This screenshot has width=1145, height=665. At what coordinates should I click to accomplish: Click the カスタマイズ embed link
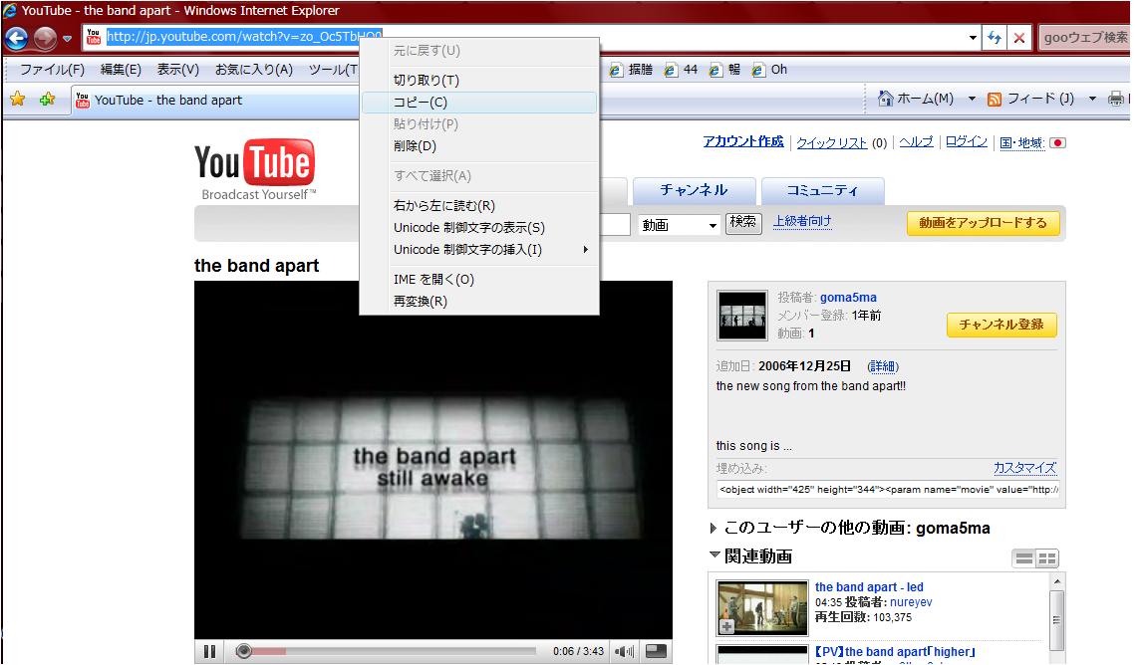point(1024,468)
